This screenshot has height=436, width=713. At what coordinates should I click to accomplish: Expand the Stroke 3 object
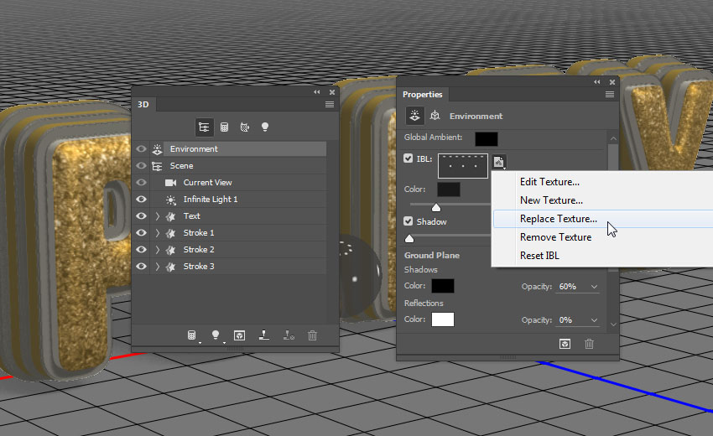[x=157, y=267]
